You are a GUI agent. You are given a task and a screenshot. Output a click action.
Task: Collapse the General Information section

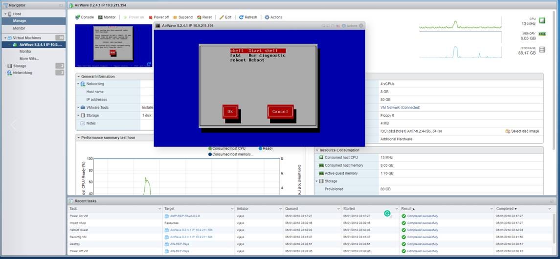pyautogui.click(x=79, y=77)
